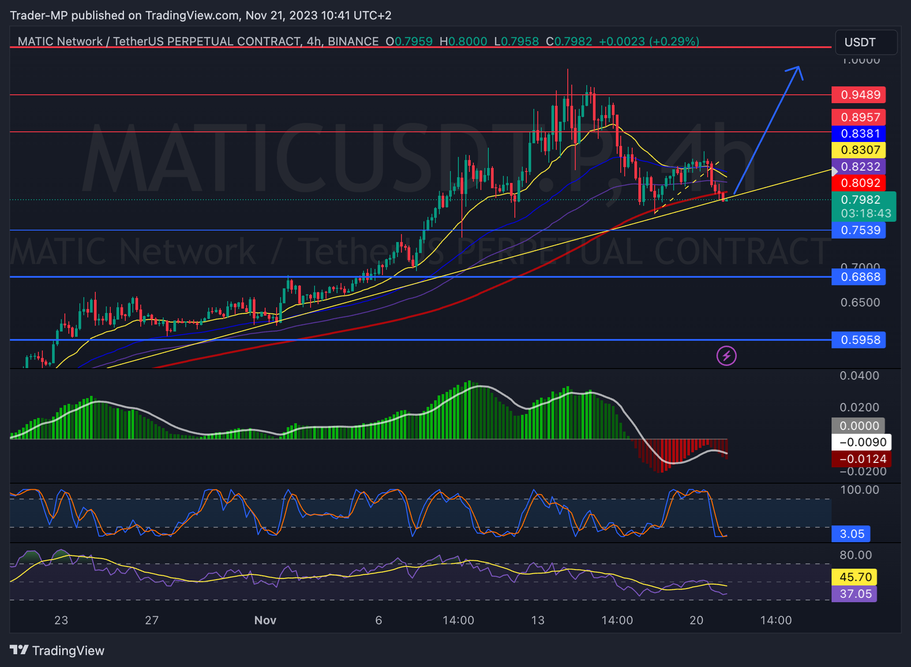Click the 27 date label on time axis
This screenshot has height=667, width=911.
click(x=152, y=620)
